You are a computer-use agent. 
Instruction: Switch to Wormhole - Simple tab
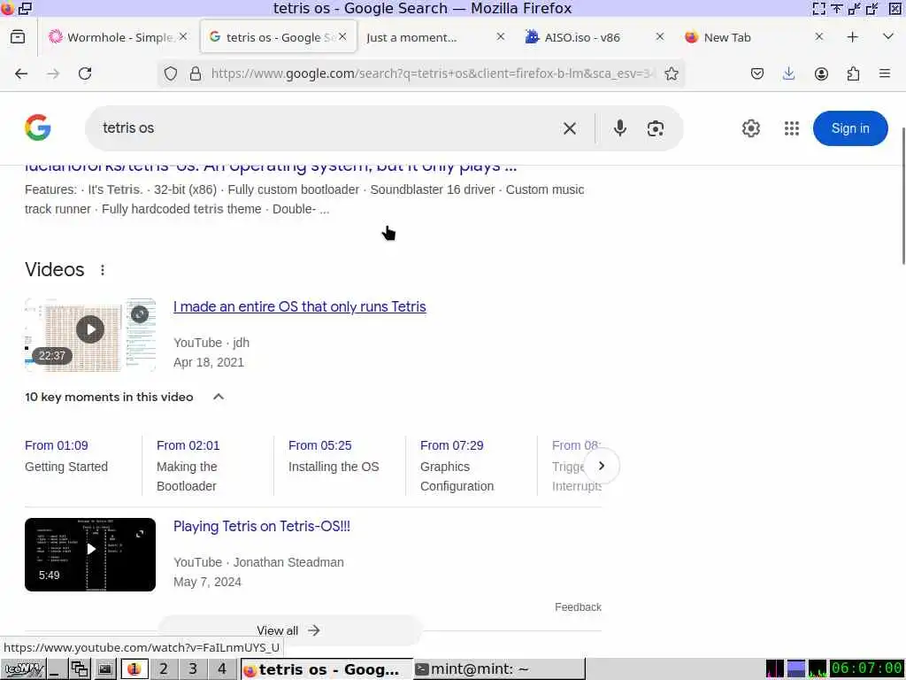click(119, 37)
